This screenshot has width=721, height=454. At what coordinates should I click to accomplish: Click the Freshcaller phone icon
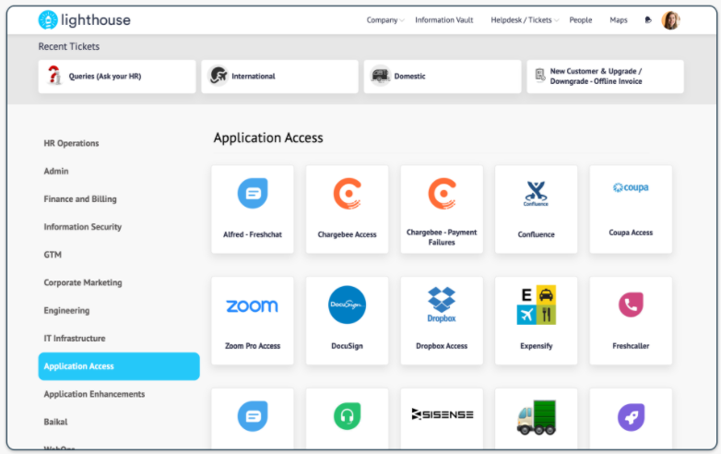[x=631, y=305]
